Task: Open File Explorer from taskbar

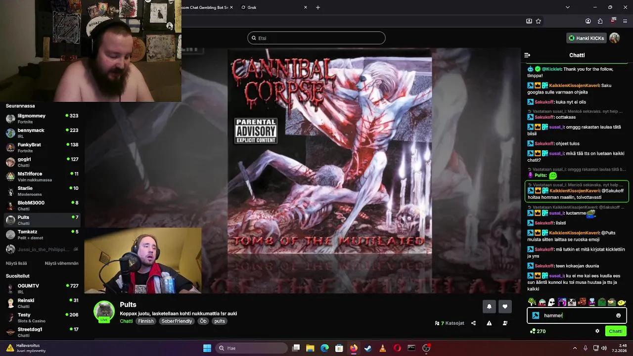Action: pos(310,348)
